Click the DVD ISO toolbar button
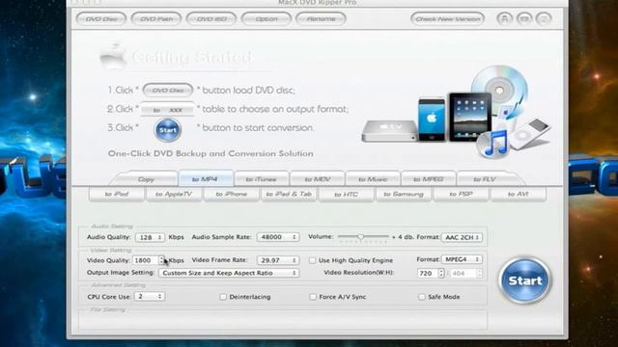 tap(211, 19)
